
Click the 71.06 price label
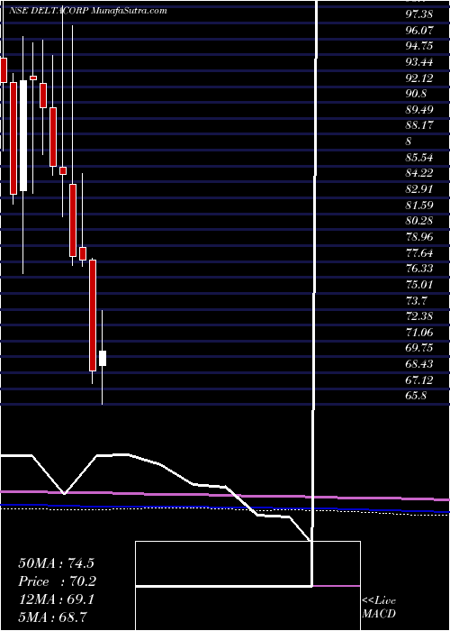[x=419, y=332]
